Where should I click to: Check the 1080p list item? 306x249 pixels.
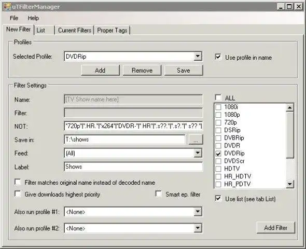tap(218, 115)
